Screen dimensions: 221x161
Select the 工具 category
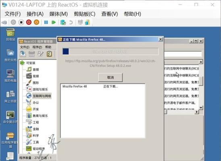(x=35, y=142)
